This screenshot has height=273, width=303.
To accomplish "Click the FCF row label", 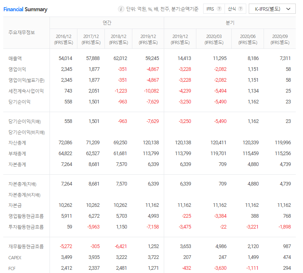I will coord(12,268).
